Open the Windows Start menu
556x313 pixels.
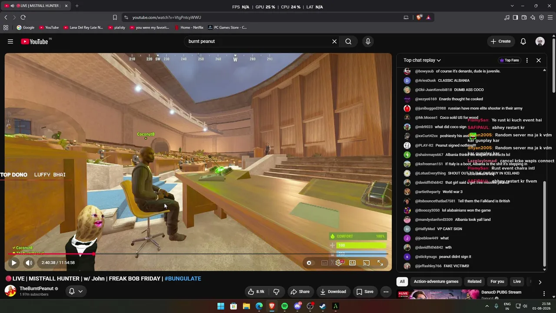(x=221, y=306)
